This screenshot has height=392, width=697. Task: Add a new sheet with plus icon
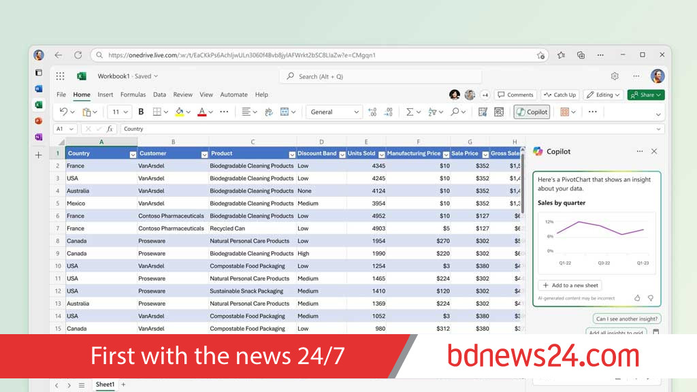click(x=124, y=385)
